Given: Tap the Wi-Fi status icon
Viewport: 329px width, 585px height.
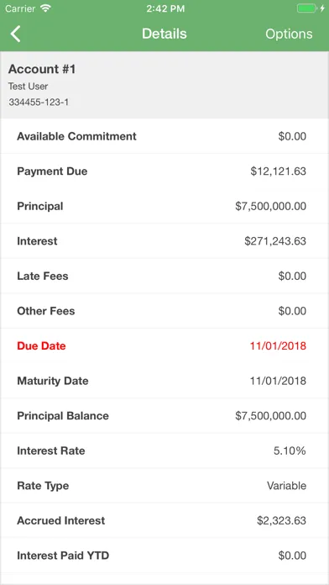Looking at the screenshot, I should pos(45,8).
